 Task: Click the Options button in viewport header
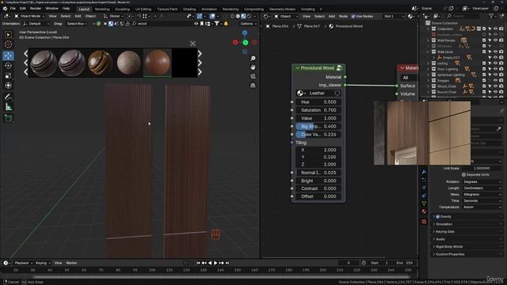coord(248,24)
